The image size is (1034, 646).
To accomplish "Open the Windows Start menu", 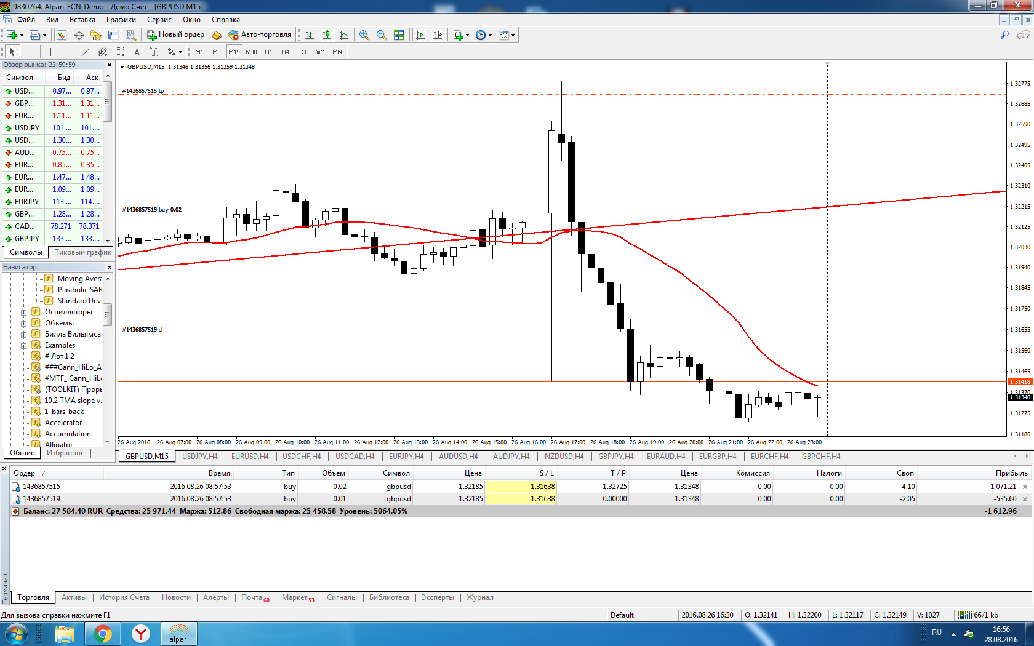I will click(16, 634).
